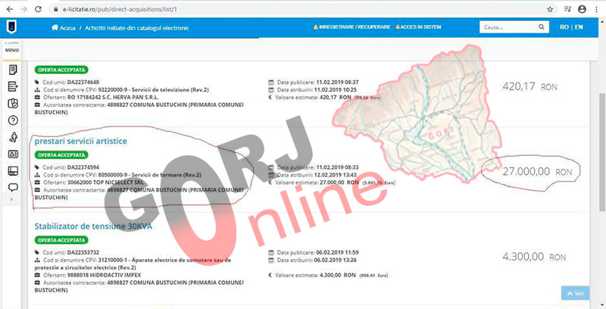Open the browser media control icon

(x=567, y=9)
